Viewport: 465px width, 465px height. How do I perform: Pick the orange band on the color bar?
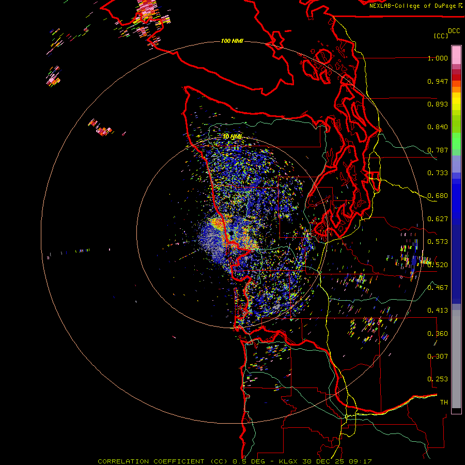456,89
